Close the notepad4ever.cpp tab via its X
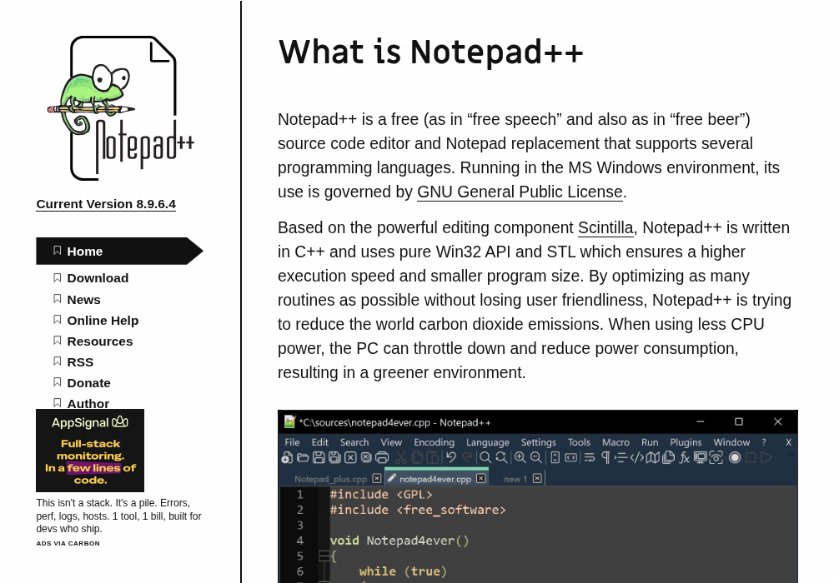 coord(481,478)
